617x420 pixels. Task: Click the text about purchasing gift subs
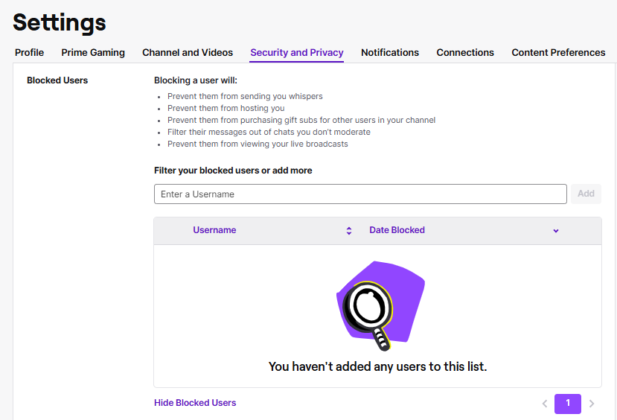(301, 120)
